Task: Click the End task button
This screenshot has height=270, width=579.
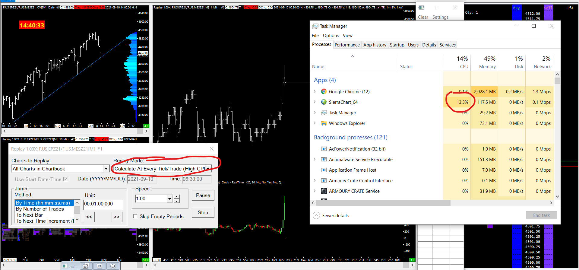Action: click(x=541, y=215)
